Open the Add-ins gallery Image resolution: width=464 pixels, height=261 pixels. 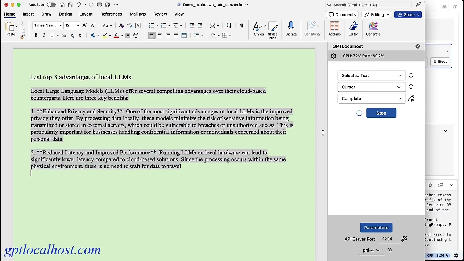(x=335, y=29)
